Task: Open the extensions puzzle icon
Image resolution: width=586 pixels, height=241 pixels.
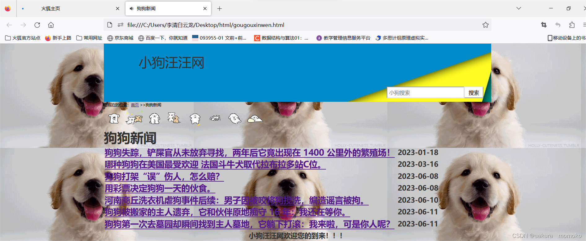Action: [572, 25]
